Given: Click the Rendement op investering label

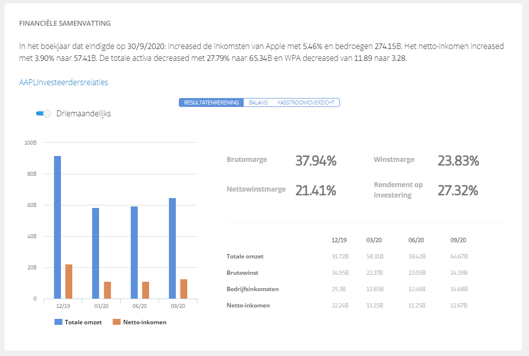Looking at the screenshot, I should pos(398,190).
